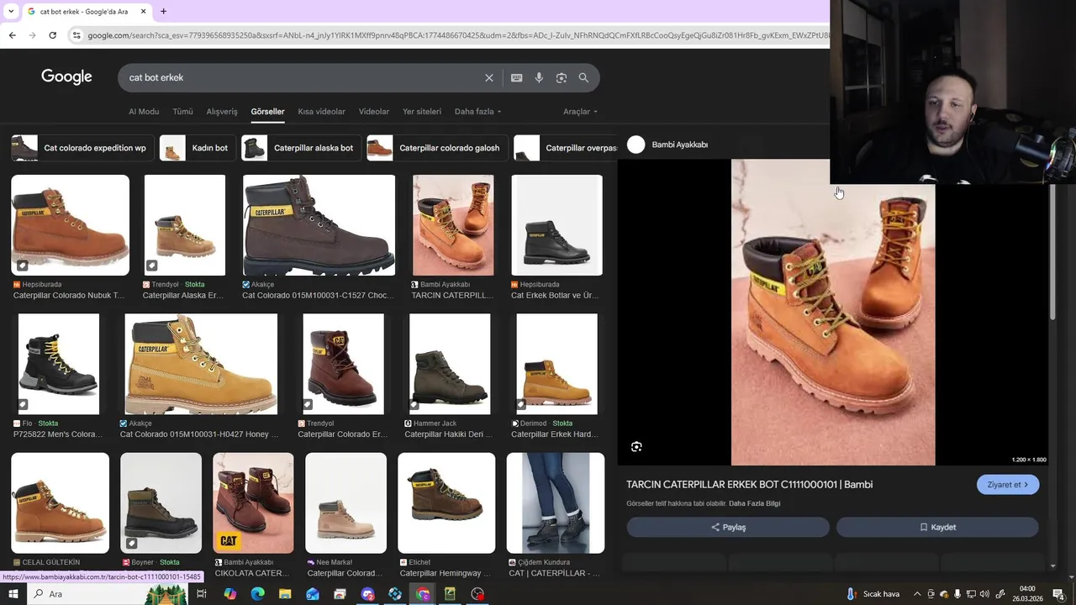Open the tab search dropdown arrow

[11, 11]
